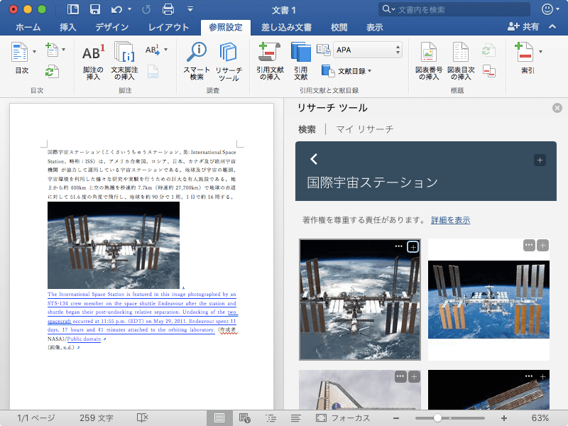
Task: Select the マイ リサーチ tab in Researcher
Action: tap(365, 129)
